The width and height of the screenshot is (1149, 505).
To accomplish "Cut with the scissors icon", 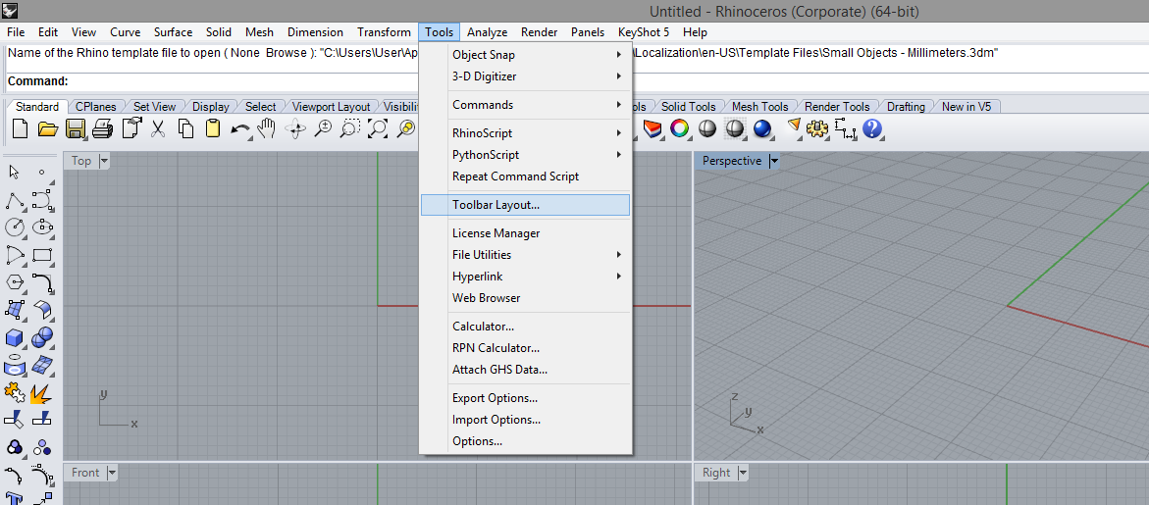I will [x=158, y=128].
